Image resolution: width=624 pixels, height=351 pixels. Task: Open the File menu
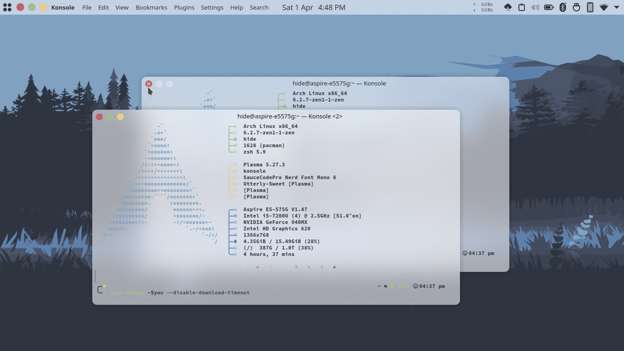click(x=87, y=7)
